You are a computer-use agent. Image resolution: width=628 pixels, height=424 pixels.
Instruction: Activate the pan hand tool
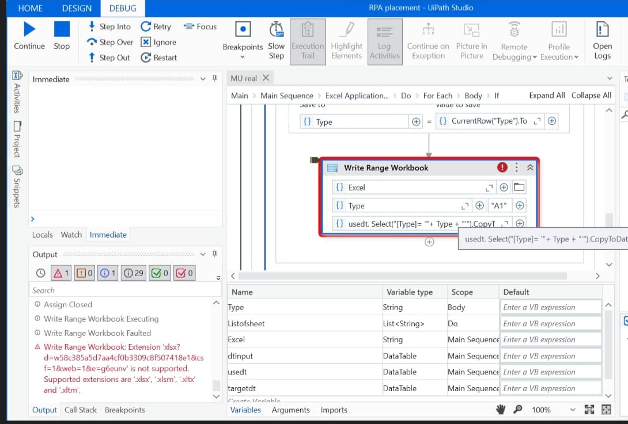pyautogui.click(x=501, y=409)
